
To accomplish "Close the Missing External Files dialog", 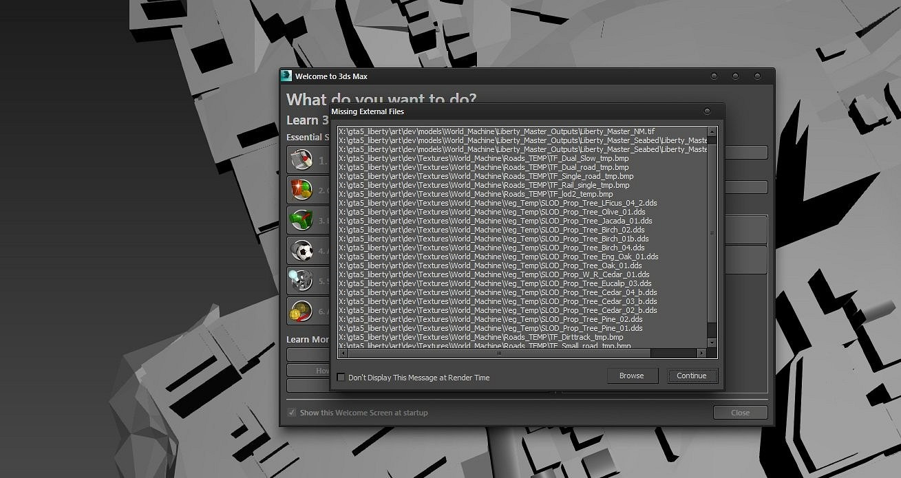I will tap(707, 111).
